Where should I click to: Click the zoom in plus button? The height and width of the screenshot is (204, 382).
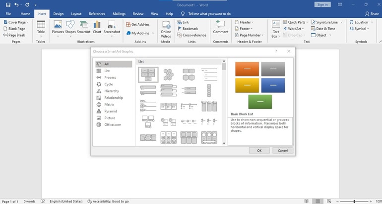click(x=371, y=202)
